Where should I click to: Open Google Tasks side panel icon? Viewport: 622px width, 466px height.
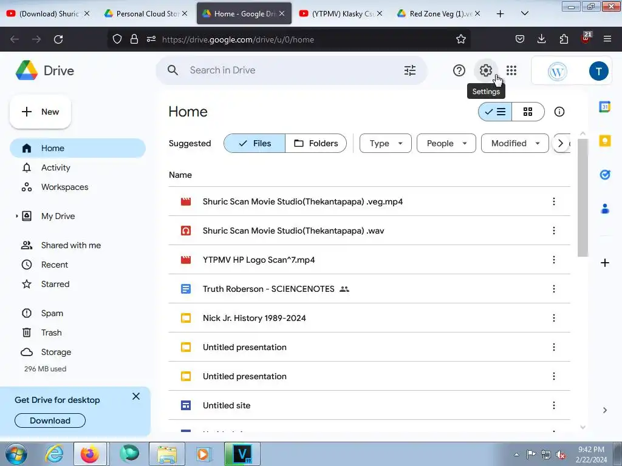[604, 174]
